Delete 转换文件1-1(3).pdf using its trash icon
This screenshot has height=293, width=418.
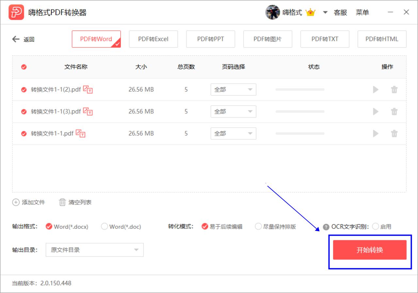[394, 112]
